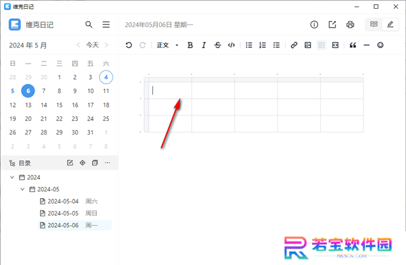Select the 2024-05-06 周一 entry
This screenshot has width=406, height=265.
point(75,225)
